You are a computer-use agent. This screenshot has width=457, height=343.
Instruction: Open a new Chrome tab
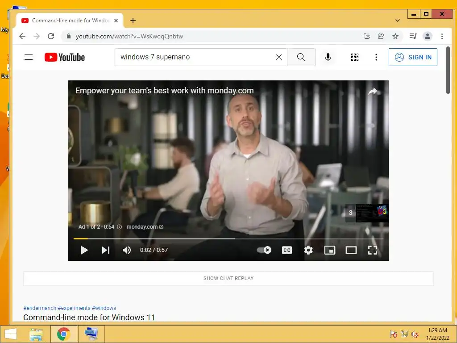(133, 21)
